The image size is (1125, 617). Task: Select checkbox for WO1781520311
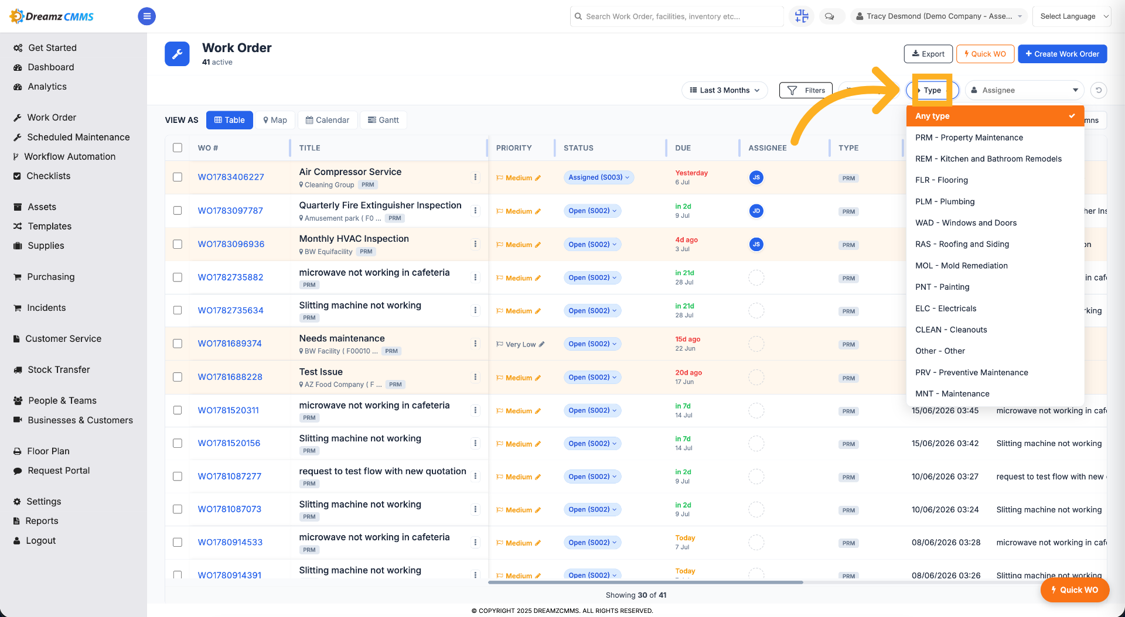(x=178, y=410)
